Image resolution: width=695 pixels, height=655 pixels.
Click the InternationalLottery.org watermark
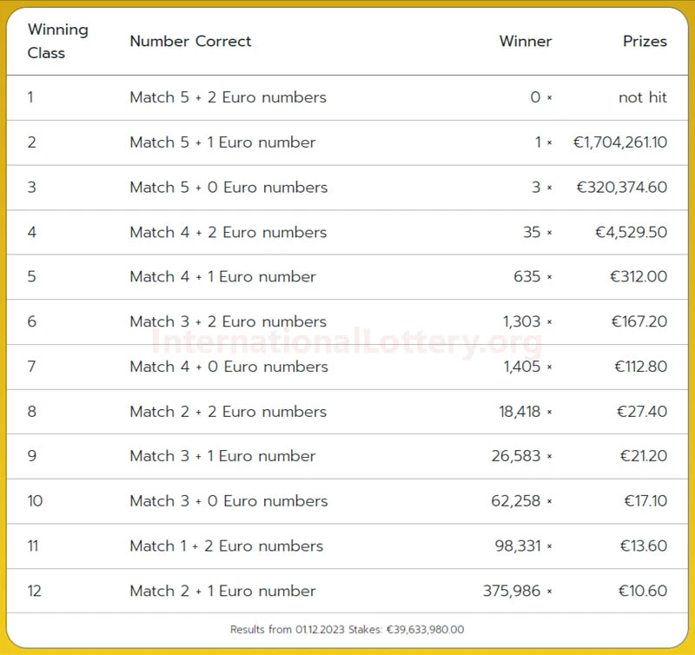pos(347,343)
